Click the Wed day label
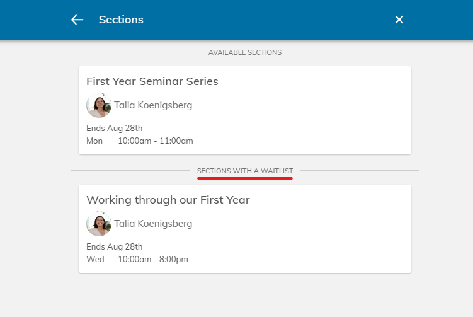The image size is (473, 317). point(95,259)
